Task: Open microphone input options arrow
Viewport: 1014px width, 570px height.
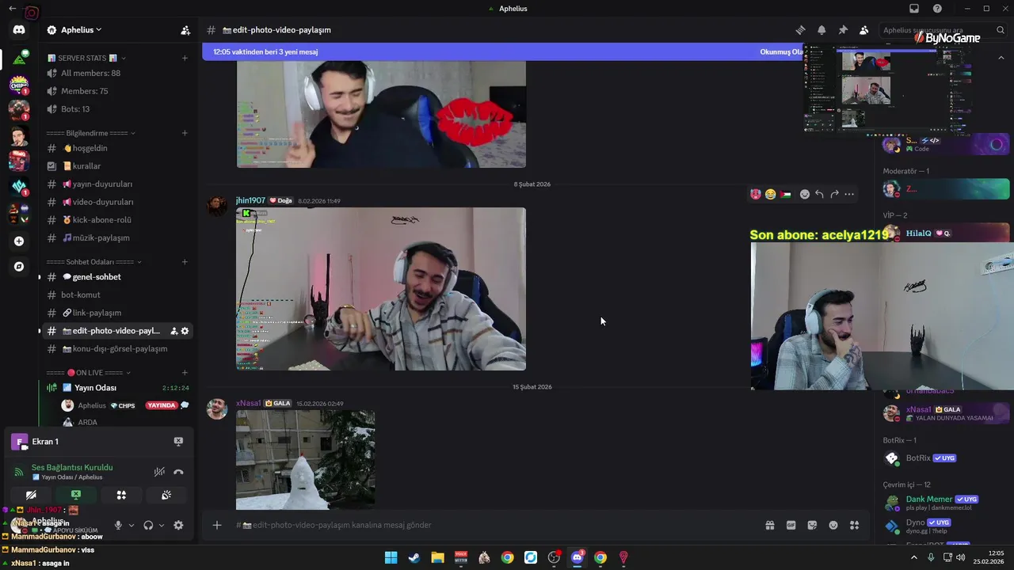Action: 132,525
